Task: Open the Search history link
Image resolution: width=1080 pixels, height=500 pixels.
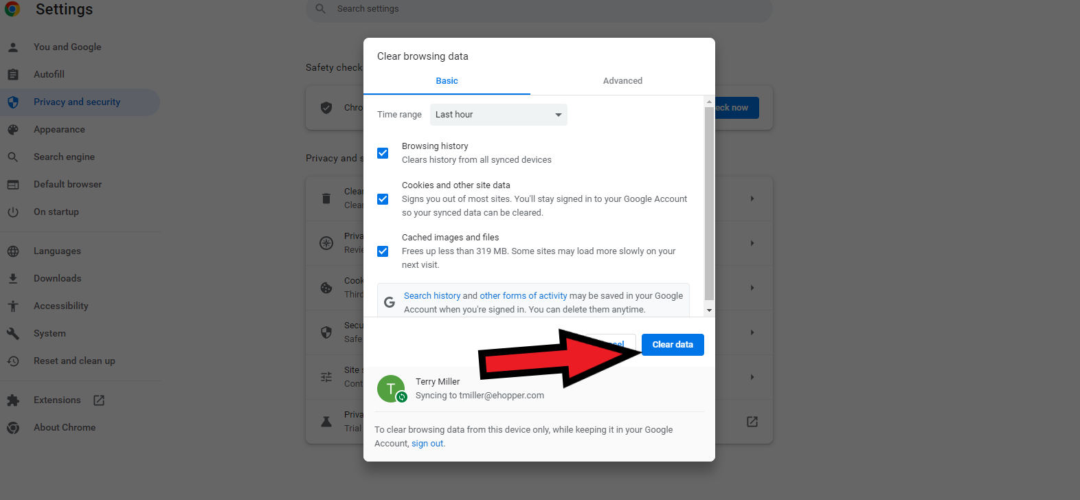Action: [432, 296]
